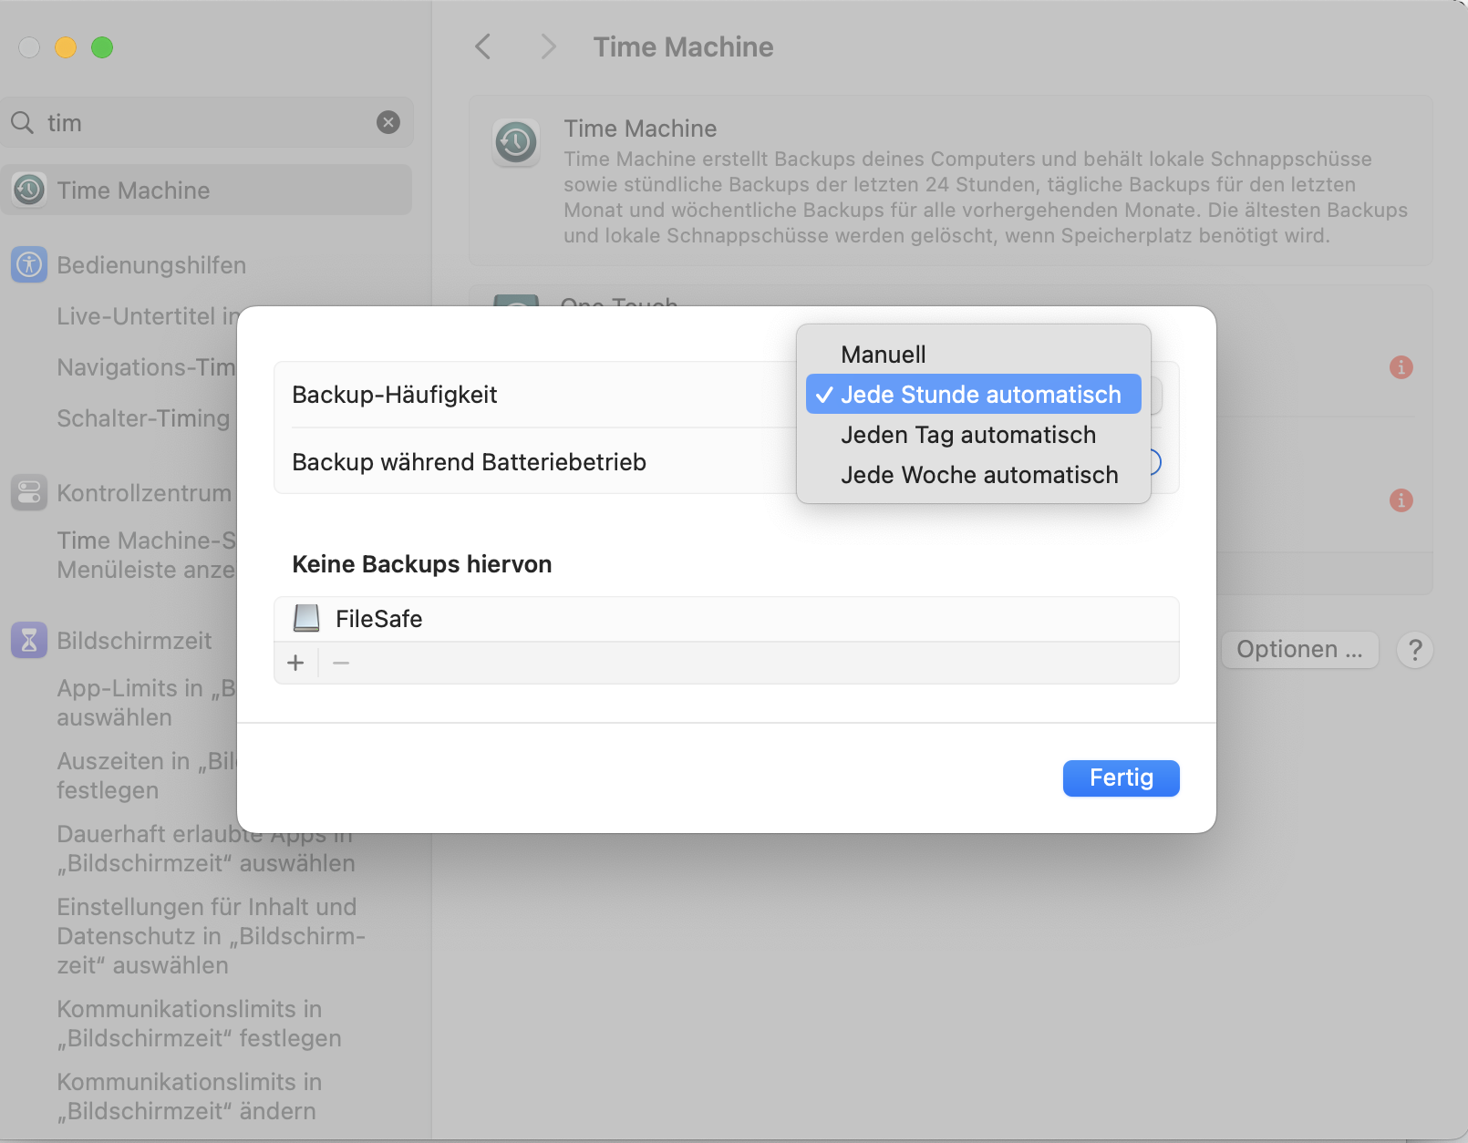This screenshot has height=1143, width=1468.
Task: Open Time Machine in sidebar
Action: [133, 190]
